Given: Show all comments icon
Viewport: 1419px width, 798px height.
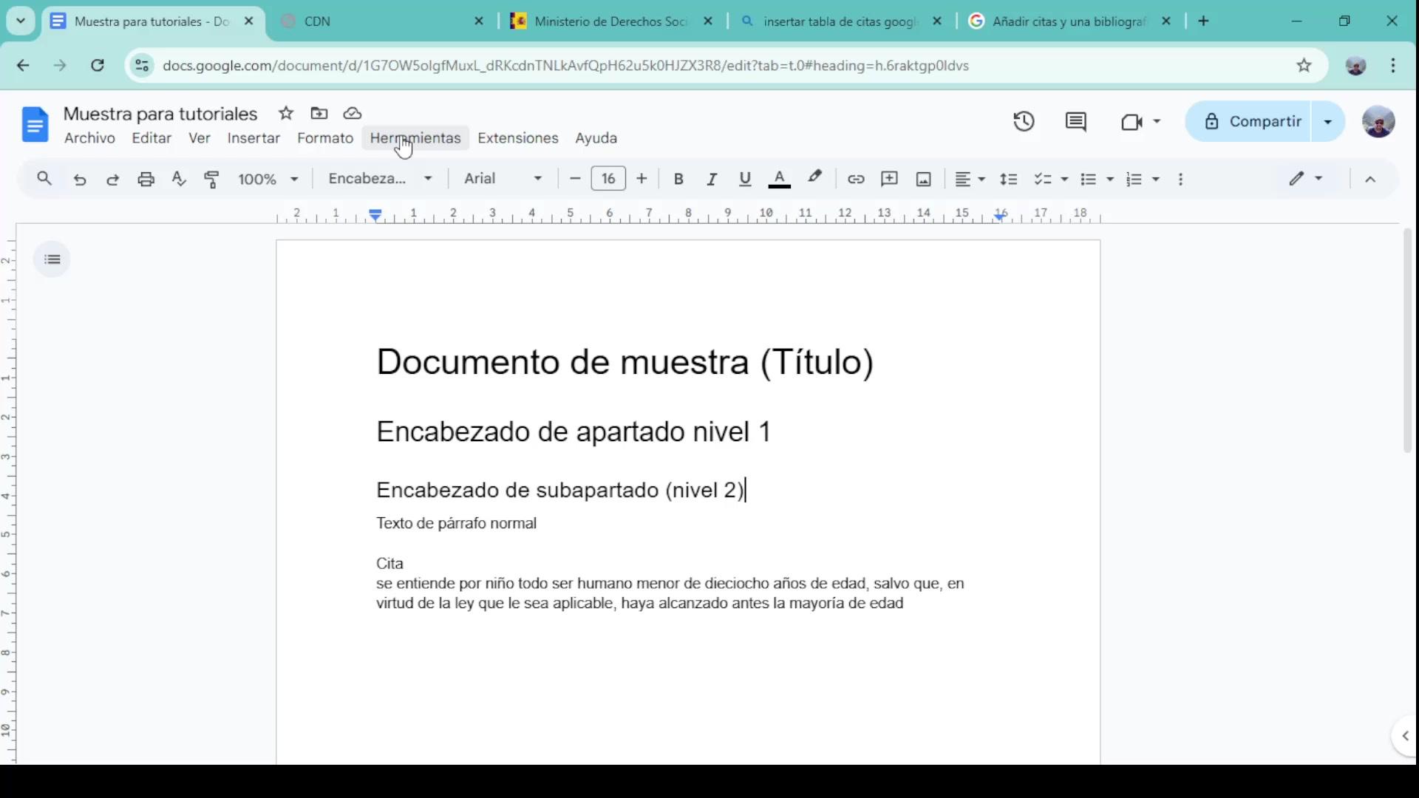Looking at the screenshot, I should (x=1075, y=121).
